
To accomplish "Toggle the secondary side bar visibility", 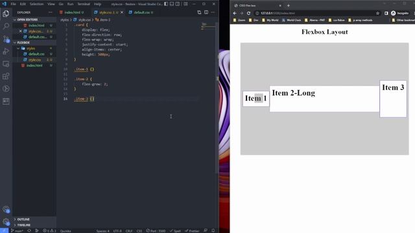I will (x=178, y=4).
